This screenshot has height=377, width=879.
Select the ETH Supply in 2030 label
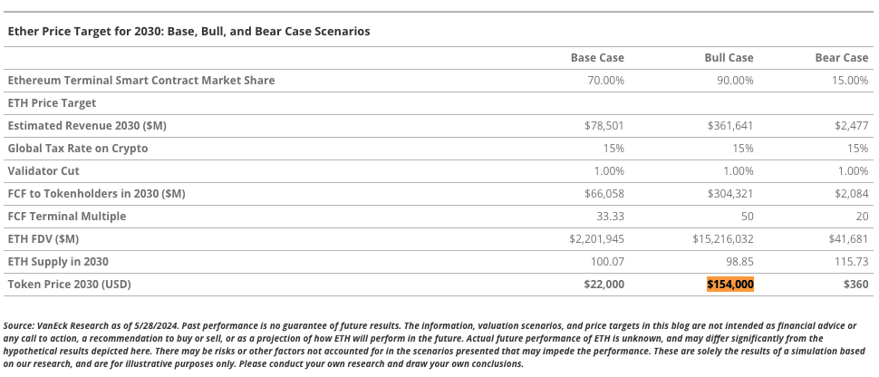pyautogui.click(x=58, y=262)
